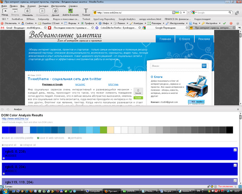Open the Firefox quick launch icon in the taskbar
Image resolution: width=242 pixels, height=194 pixels.
[x=31, y=191]
